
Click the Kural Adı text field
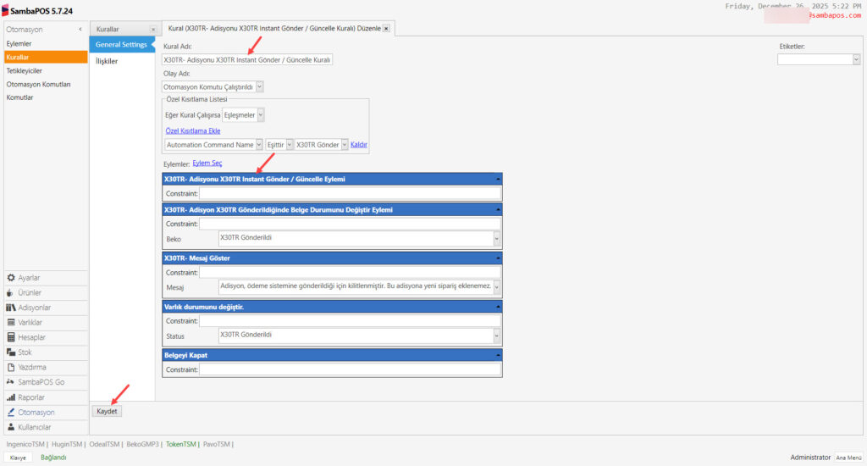[247, 60]
